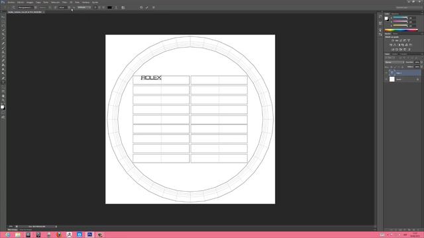
Task: Open status bar document info arrow
Action: pos(56,226)
